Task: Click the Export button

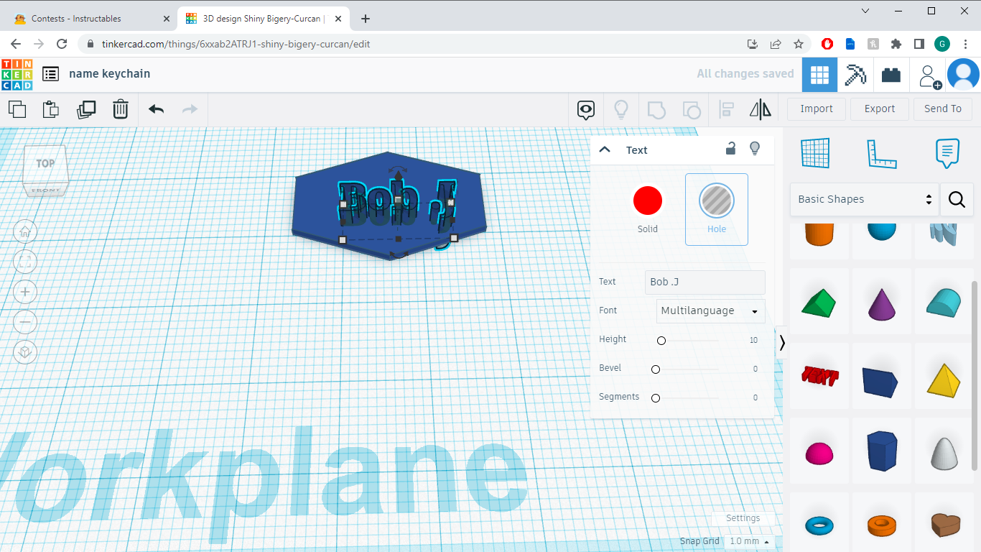Action: pos(879,109)
